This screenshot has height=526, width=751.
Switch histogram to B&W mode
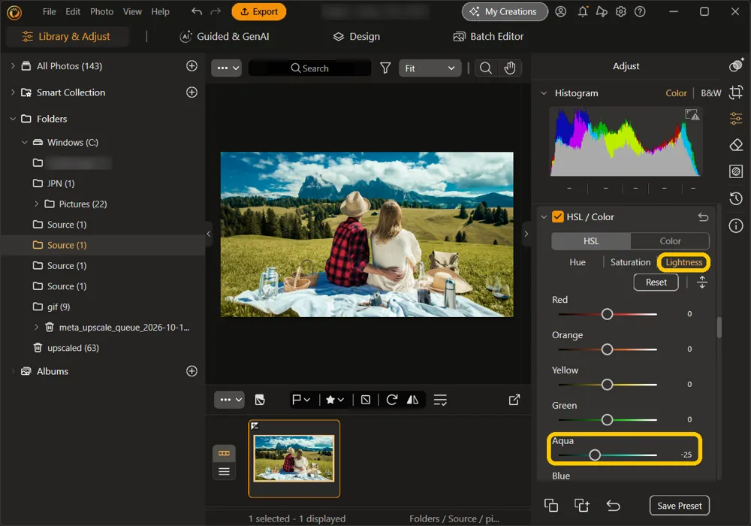point(710,93)
